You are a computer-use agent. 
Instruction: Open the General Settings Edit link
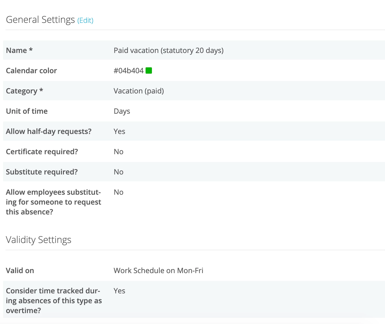pos(85,21)
